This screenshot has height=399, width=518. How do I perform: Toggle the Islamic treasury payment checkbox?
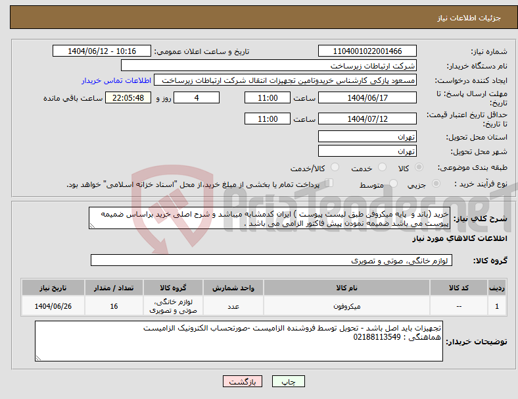tap(329, 183)
